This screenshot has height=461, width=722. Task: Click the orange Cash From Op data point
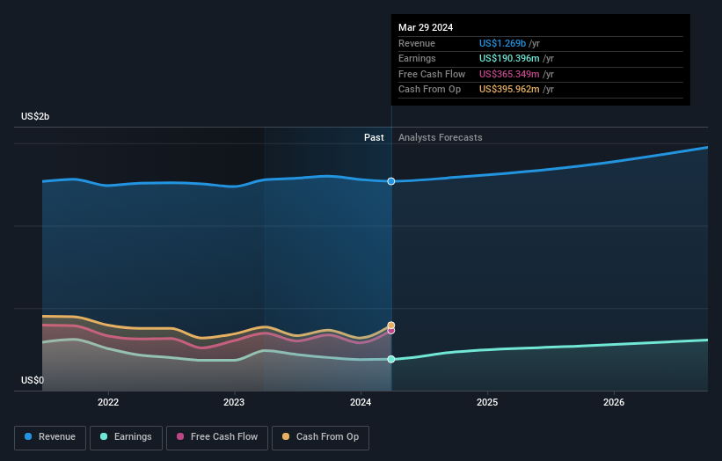391,326
